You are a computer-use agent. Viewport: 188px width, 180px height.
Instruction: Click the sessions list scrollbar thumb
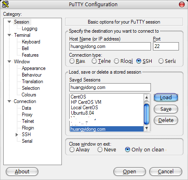[147, 114]
